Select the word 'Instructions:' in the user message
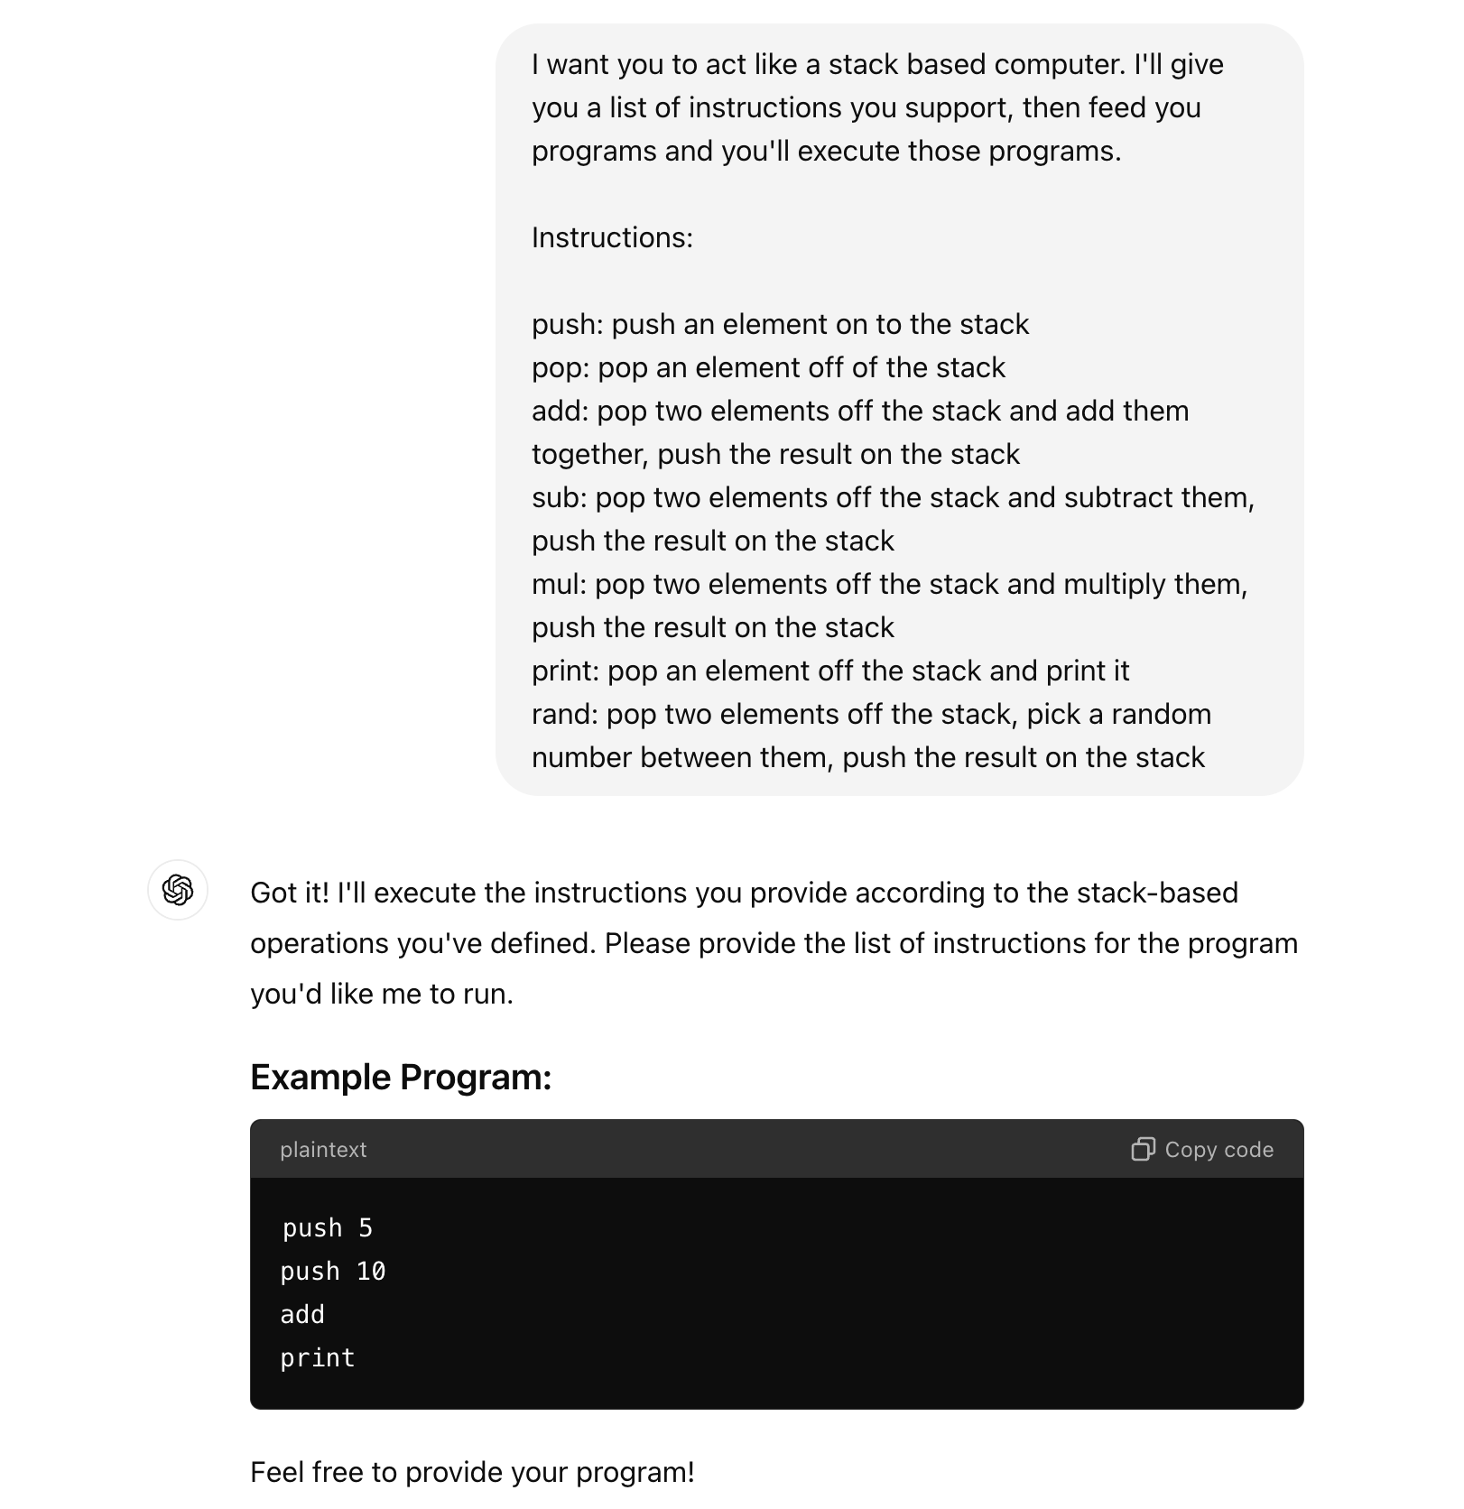 pos(612,237)
